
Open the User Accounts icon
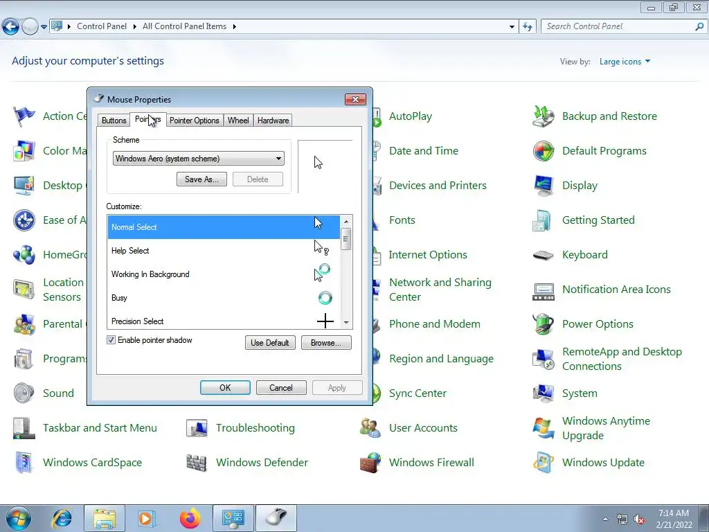(x=370, y=428)
